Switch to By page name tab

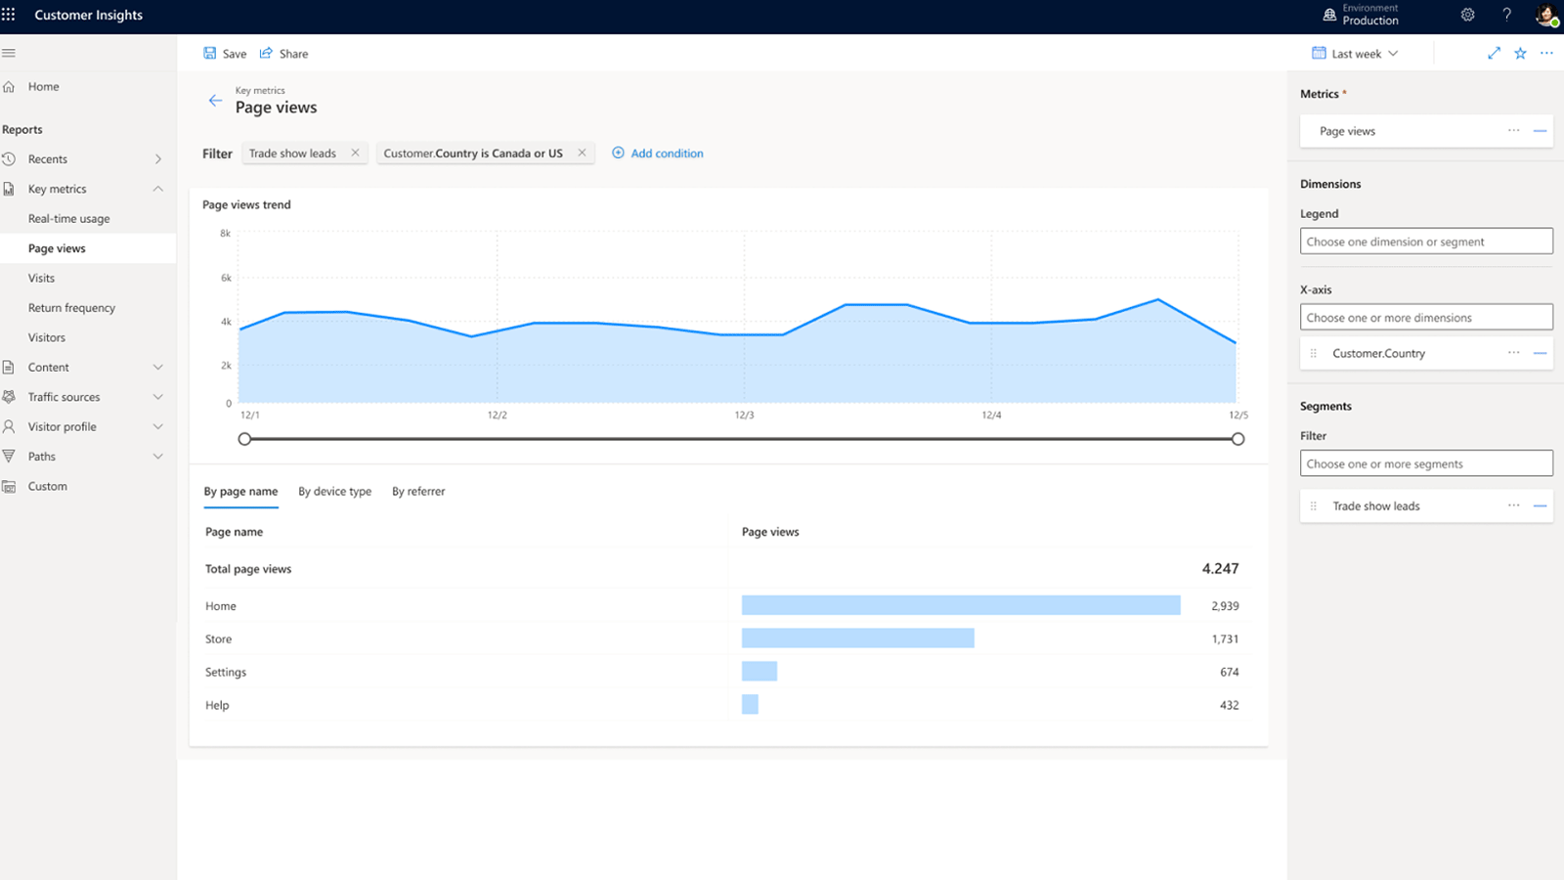(x=240, y=492)
